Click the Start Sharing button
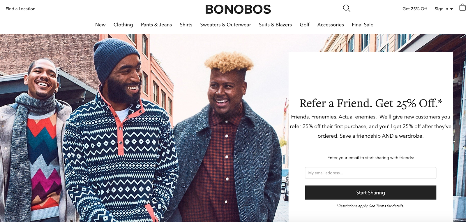466x222 pixels. coord(370,193)
